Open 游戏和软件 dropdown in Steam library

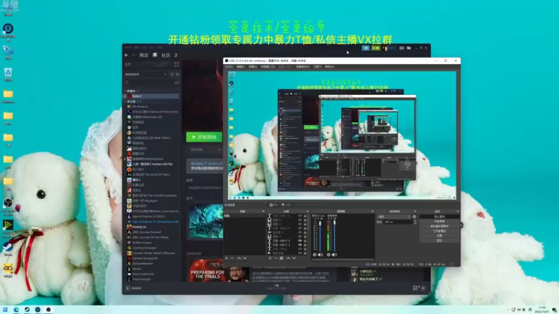pos(146,75)
